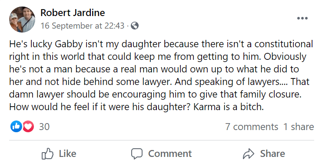
Task: Click the public globe privacy icon
Action: point(135,26)
